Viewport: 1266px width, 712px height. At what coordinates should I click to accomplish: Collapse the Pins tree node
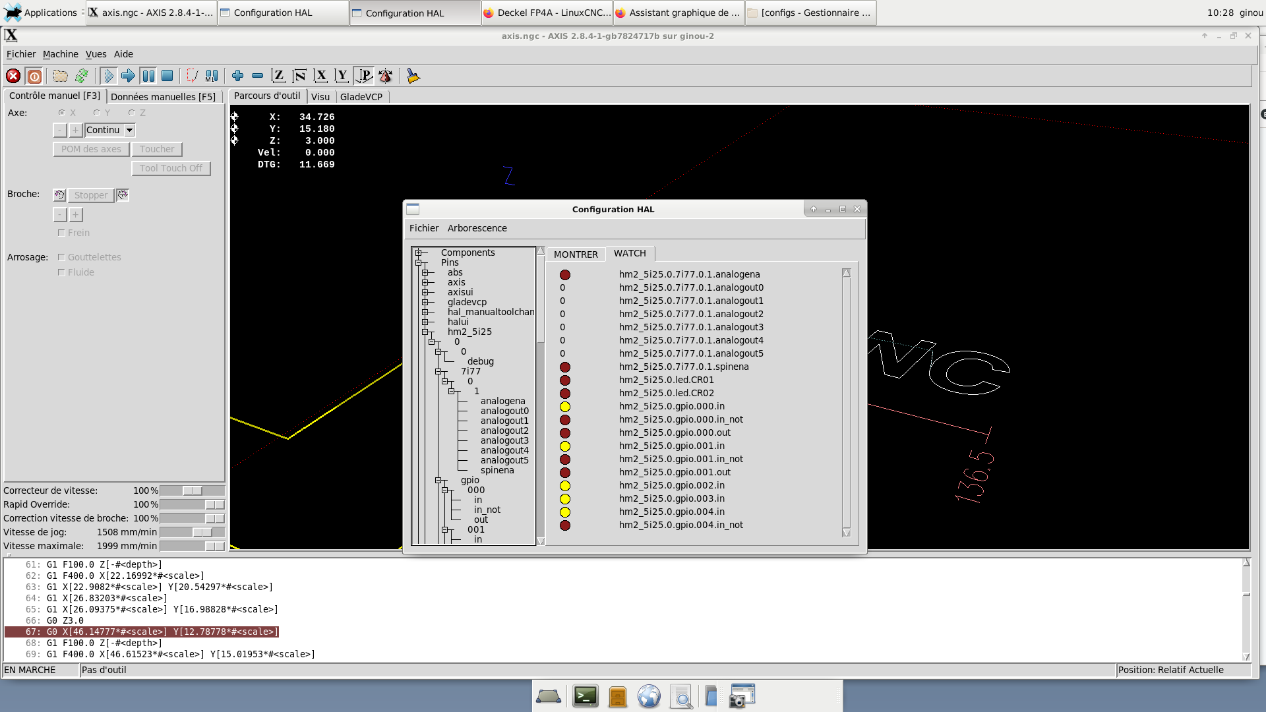point(418,262)
